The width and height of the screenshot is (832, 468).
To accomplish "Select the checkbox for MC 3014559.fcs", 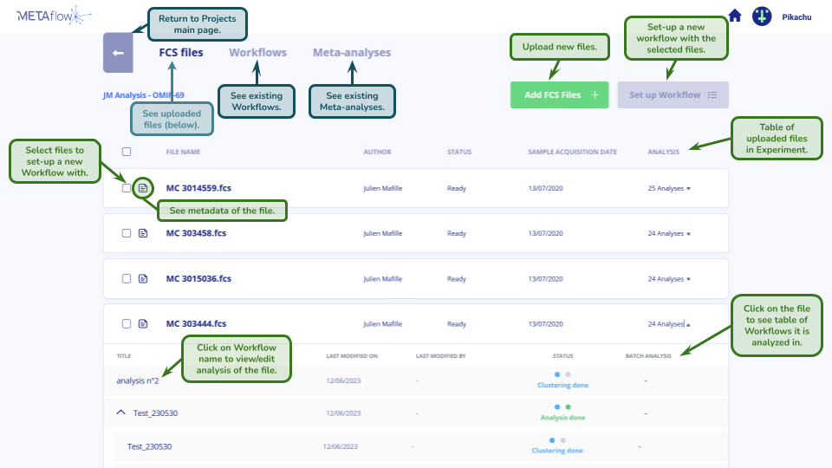I will (127, 188).
